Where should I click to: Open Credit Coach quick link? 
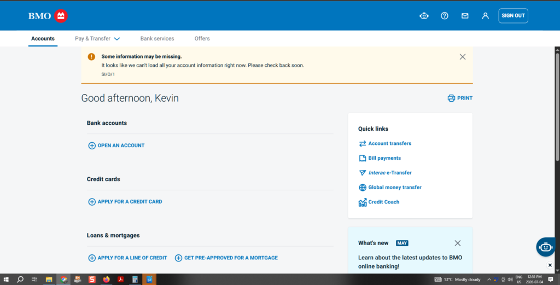pos(379,202)
